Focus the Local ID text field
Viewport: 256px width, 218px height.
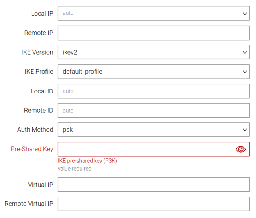tap(154, 91)
